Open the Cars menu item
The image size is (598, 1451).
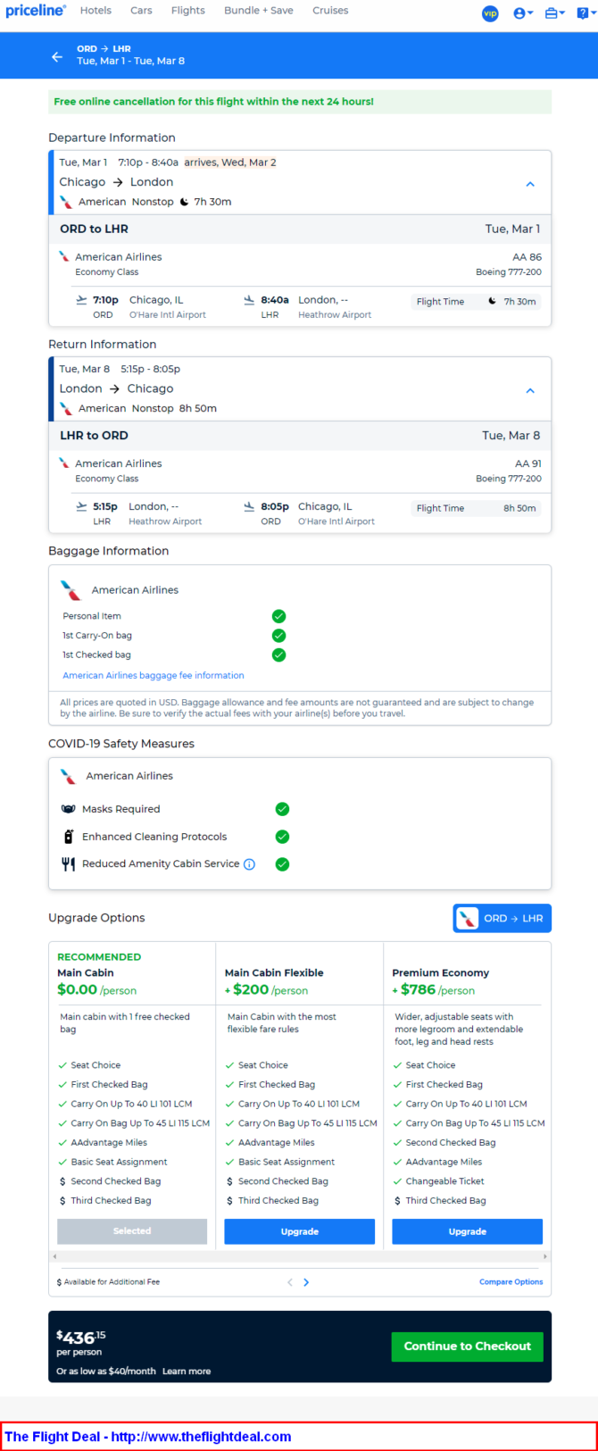click(x=141, y=11)
